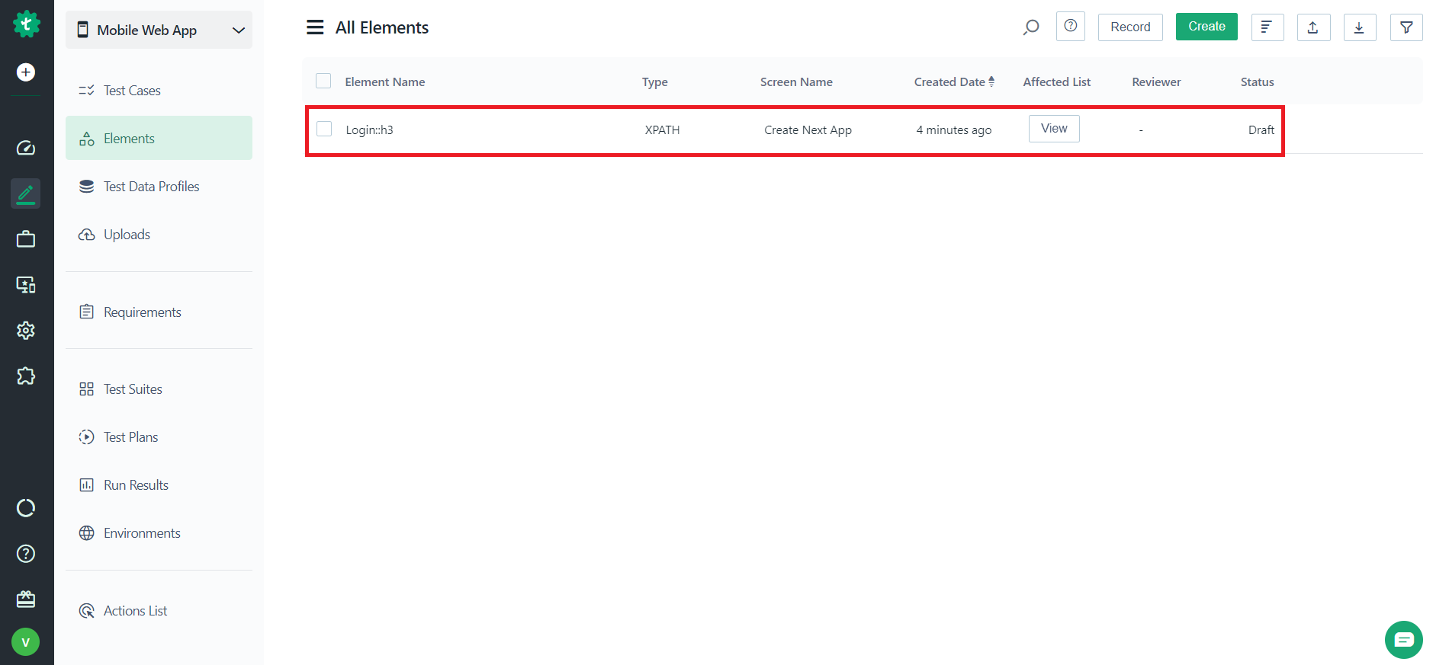
Task: Click View in Affected List column
Action: (x=1054, y=129)
